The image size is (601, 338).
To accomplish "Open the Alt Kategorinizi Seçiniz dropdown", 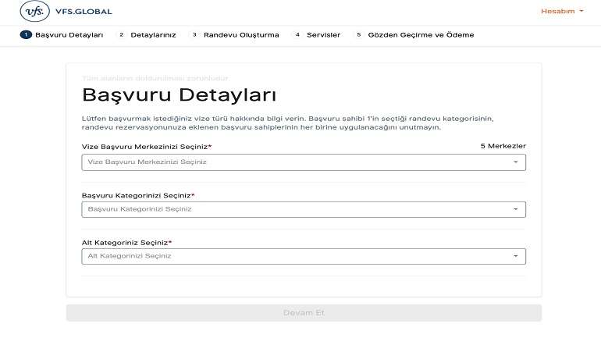I will tap(304, 256).
